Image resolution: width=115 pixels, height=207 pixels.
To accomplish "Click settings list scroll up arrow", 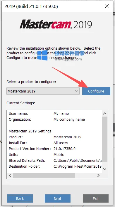I will tap(104, 114).
